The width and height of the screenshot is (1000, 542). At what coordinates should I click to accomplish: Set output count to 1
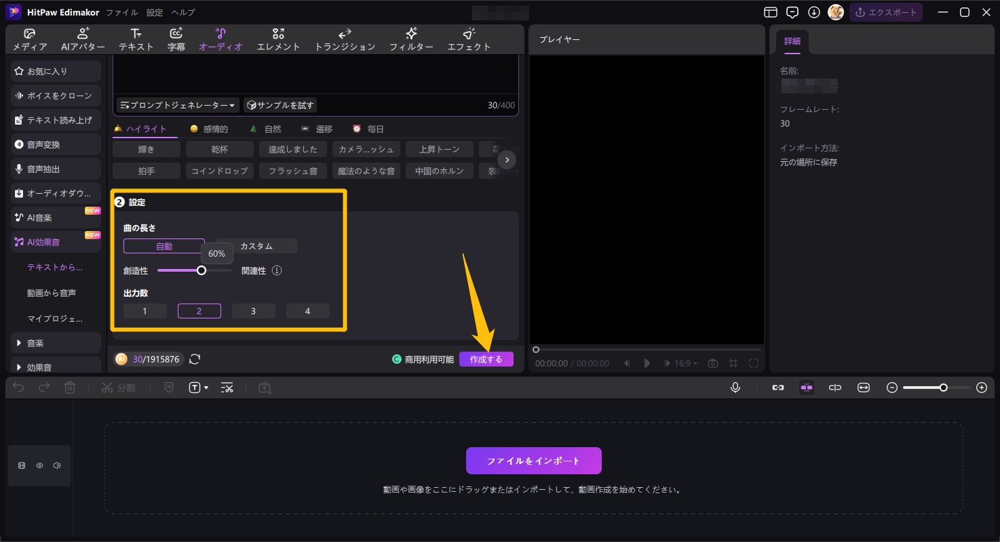[145, 311]
